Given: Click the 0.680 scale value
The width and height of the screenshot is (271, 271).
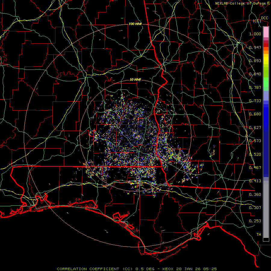Looking at the screenshot, I should pyautogui.click(x=255, y=114).
